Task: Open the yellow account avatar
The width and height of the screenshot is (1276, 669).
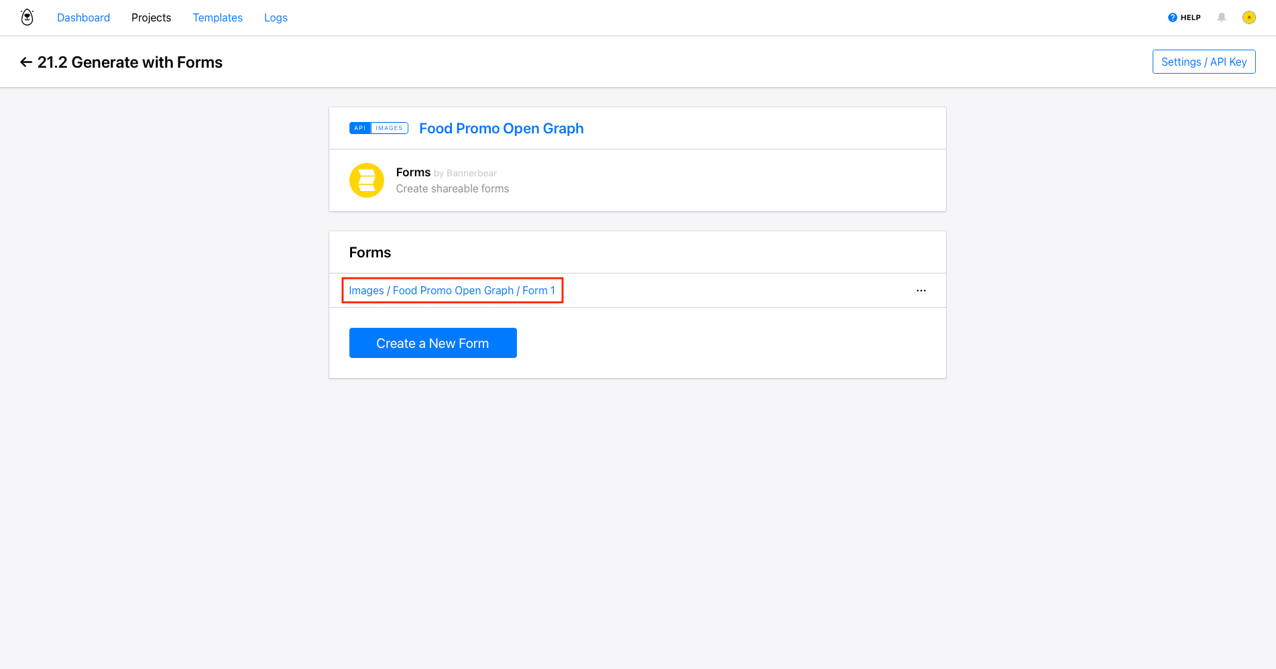Action: 1249,17
